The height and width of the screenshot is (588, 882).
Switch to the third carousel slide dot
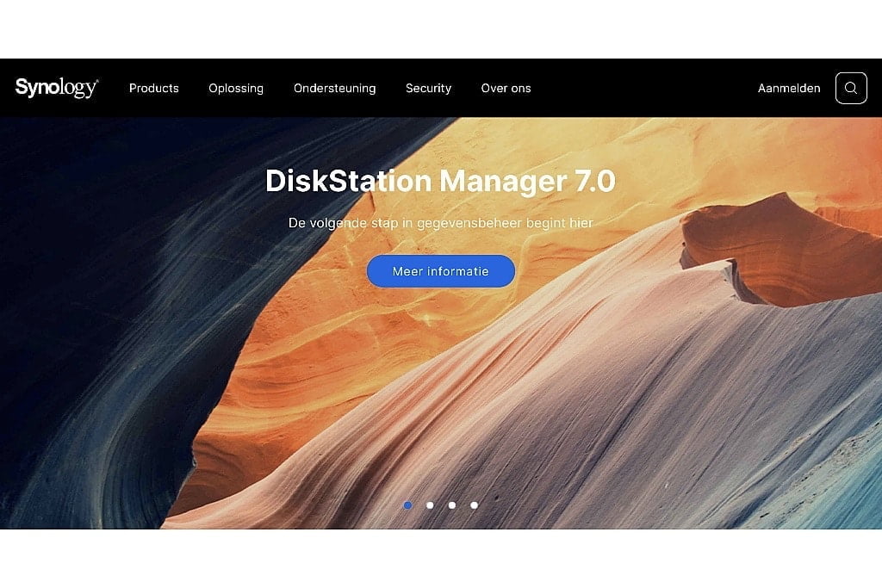pyautogui.click(x=452, y=505)
